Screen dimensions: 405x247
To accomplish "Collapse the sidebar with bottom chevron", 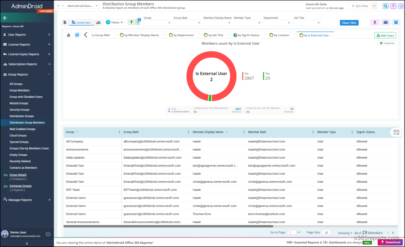I will coord(27,243).
